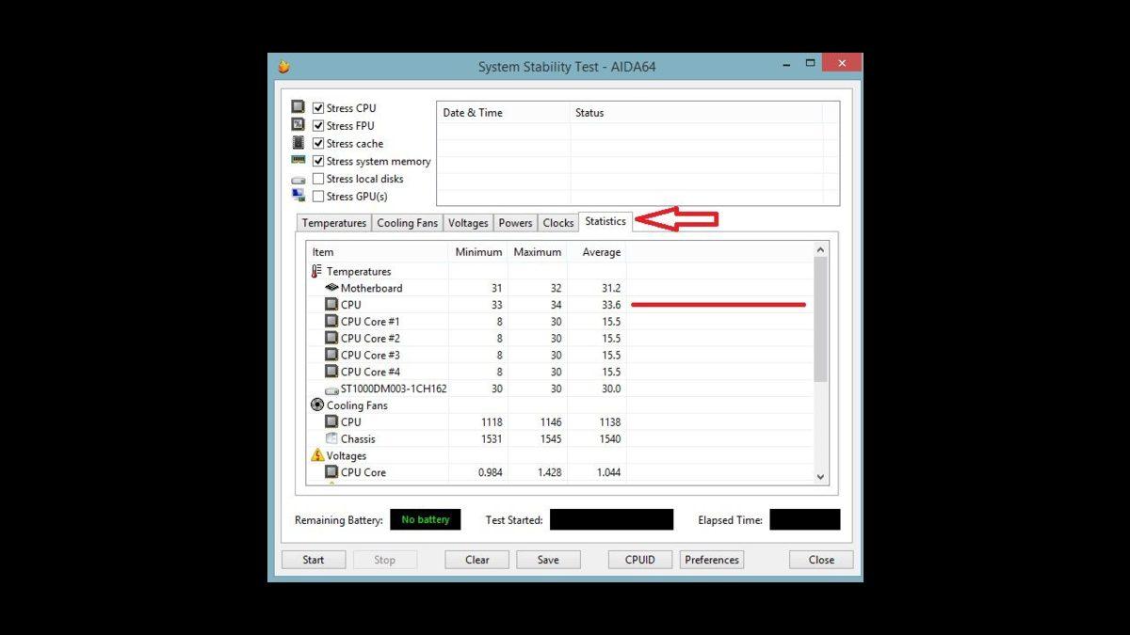Screen dimensions: 1130x635
Task: Select the Cooling Fans tab
Action: pos(407,222)
